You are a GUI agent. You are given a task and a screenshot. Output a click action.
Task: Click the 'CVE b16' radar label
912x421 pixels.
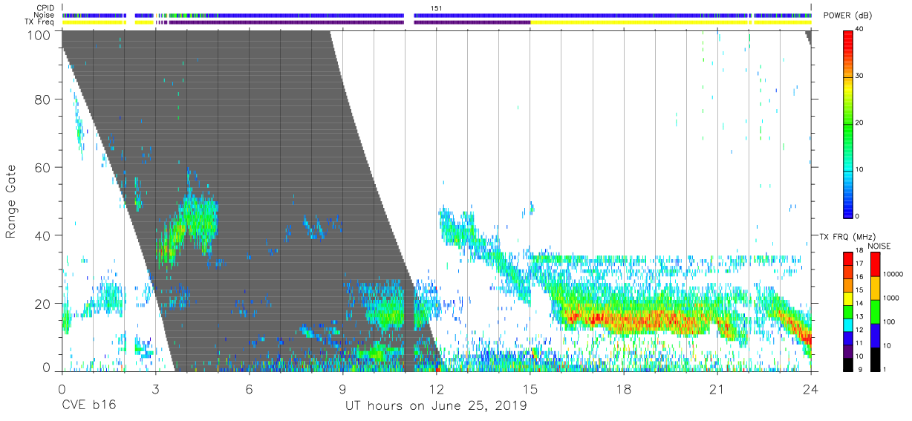tap(88, 406)
